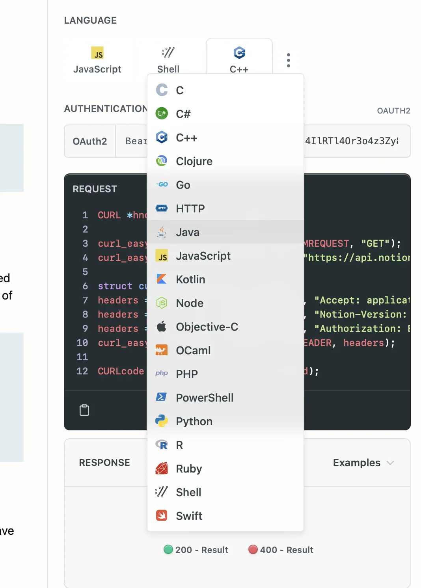421x588 pixels.
Task: Click the Kotlin logo icon
Action: pyautogui.click(x=162, y=279)
